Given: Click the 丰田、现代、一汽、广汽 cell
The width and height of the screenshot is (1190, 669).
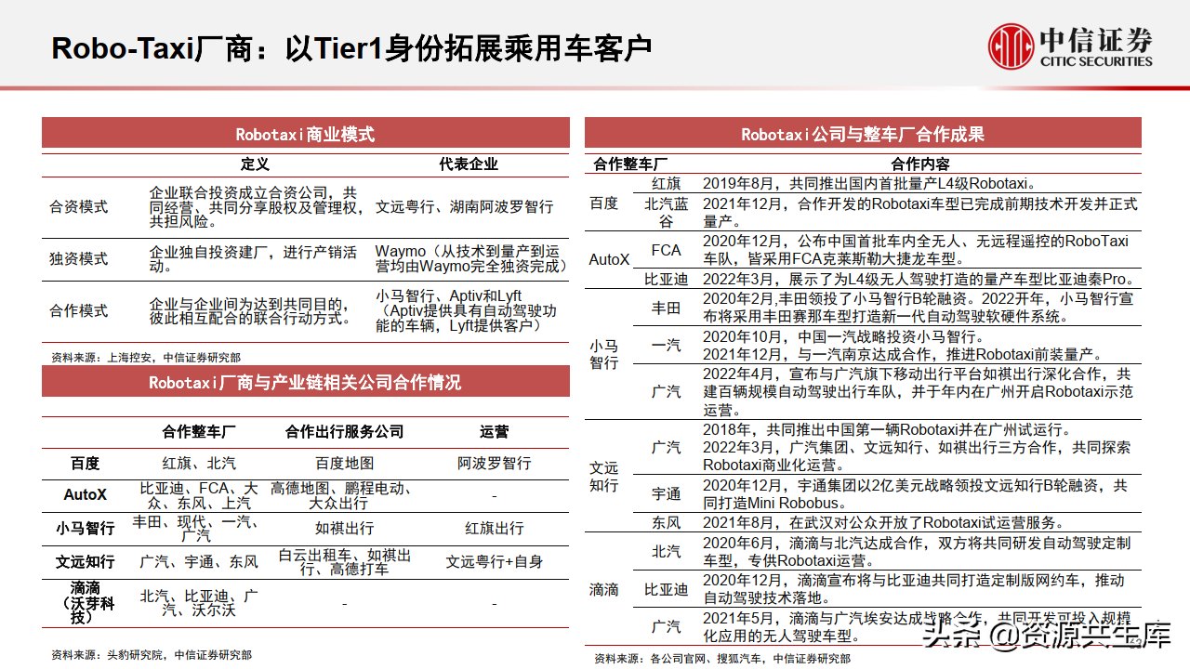Looking at the screenshot, I should tap(196, 528).
